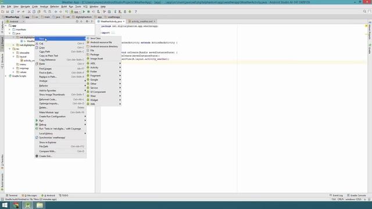Click Make Module 'app' entry
The image size is (372, 209).
(60, 112)
